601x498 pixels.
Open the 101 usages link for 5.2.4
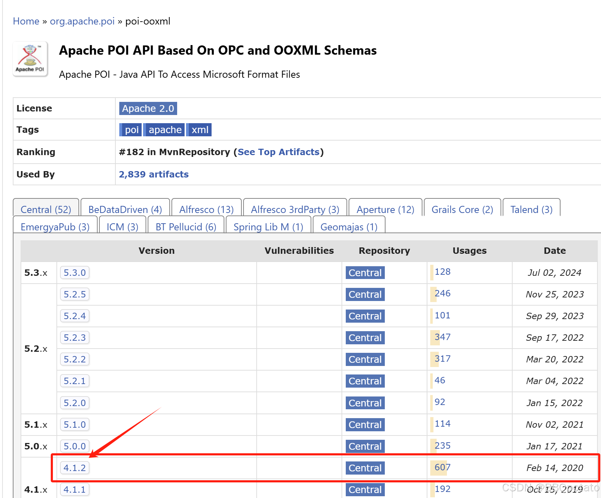[442, 316]
